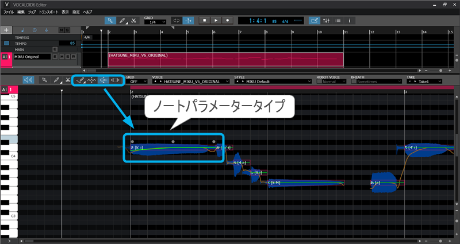The height and width of the screenshot is (244, 460).
Task: Open the トランスポート menu
Action: tap(49, 12)
